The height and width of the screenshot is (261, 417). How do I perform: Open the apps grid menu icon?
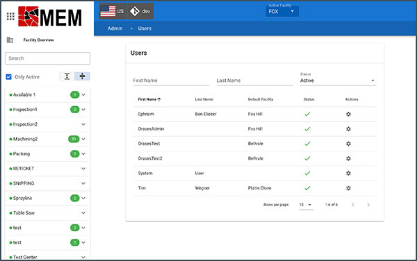[10, 17]
